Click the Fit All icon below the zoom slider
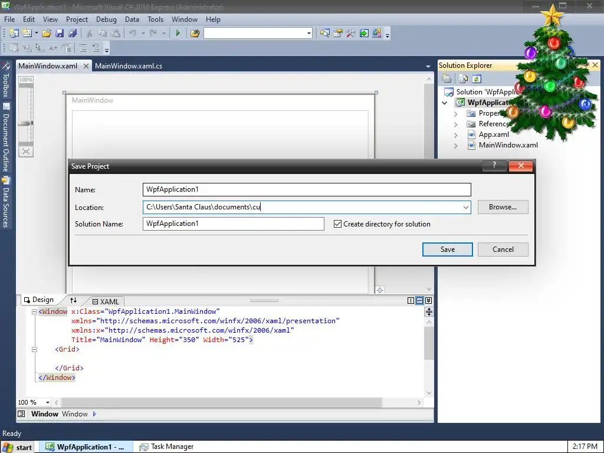The height and width of the screenshot is (453, 604). pos(26,152)
